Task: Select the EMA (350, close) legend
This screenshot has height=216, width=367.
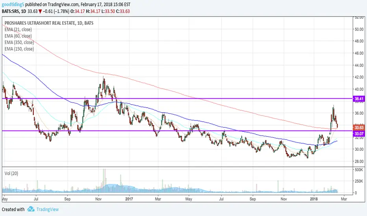Action: pos(19,42)
